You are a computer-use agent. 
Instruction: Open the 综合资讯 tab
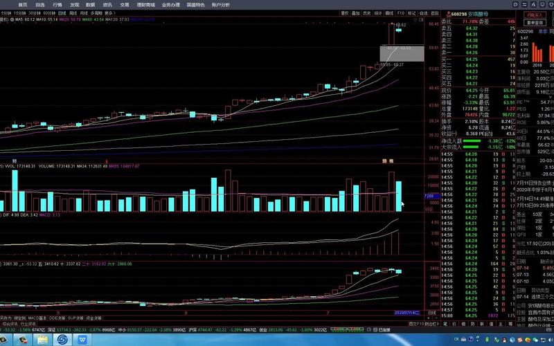[x=10, y=324]
